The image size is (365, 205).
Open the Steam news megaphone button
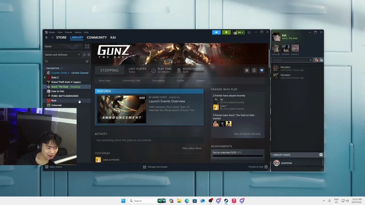tap(216, 32)
